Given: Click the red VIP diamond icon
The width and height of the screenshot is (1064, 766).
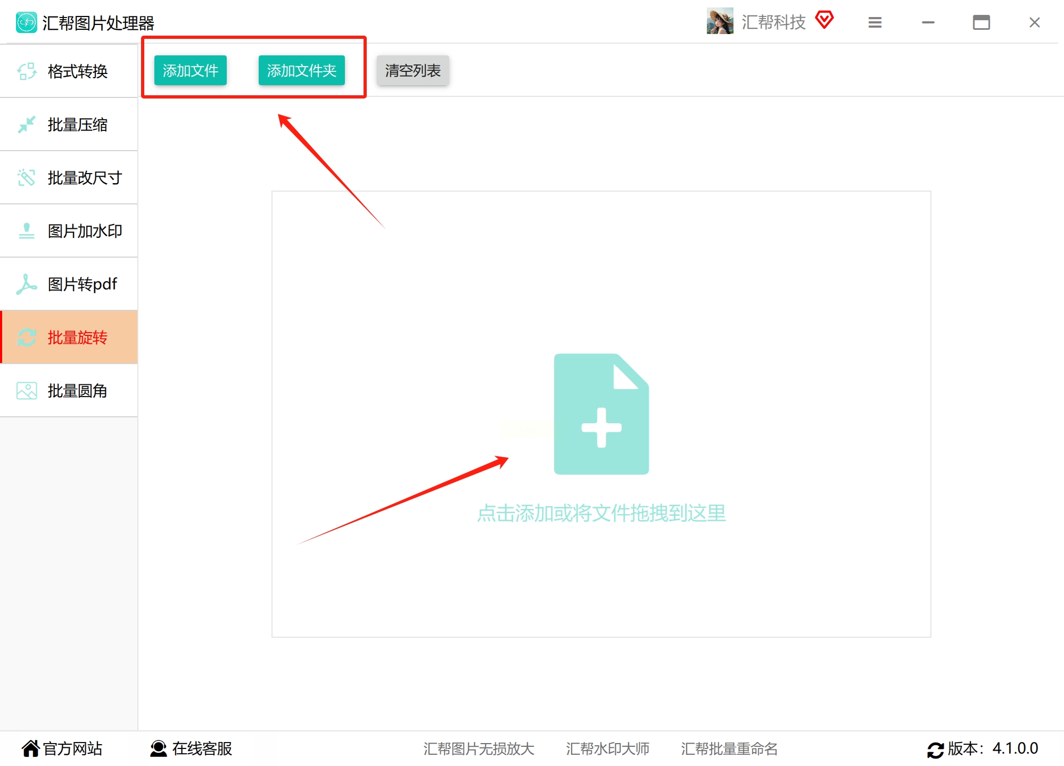Looking at the screenshot, I should (824, 20).
